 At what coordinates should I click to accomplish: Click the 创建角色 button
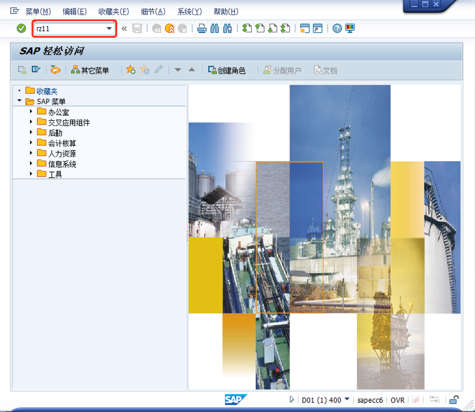pyautogui.click(x=228, y=70)
